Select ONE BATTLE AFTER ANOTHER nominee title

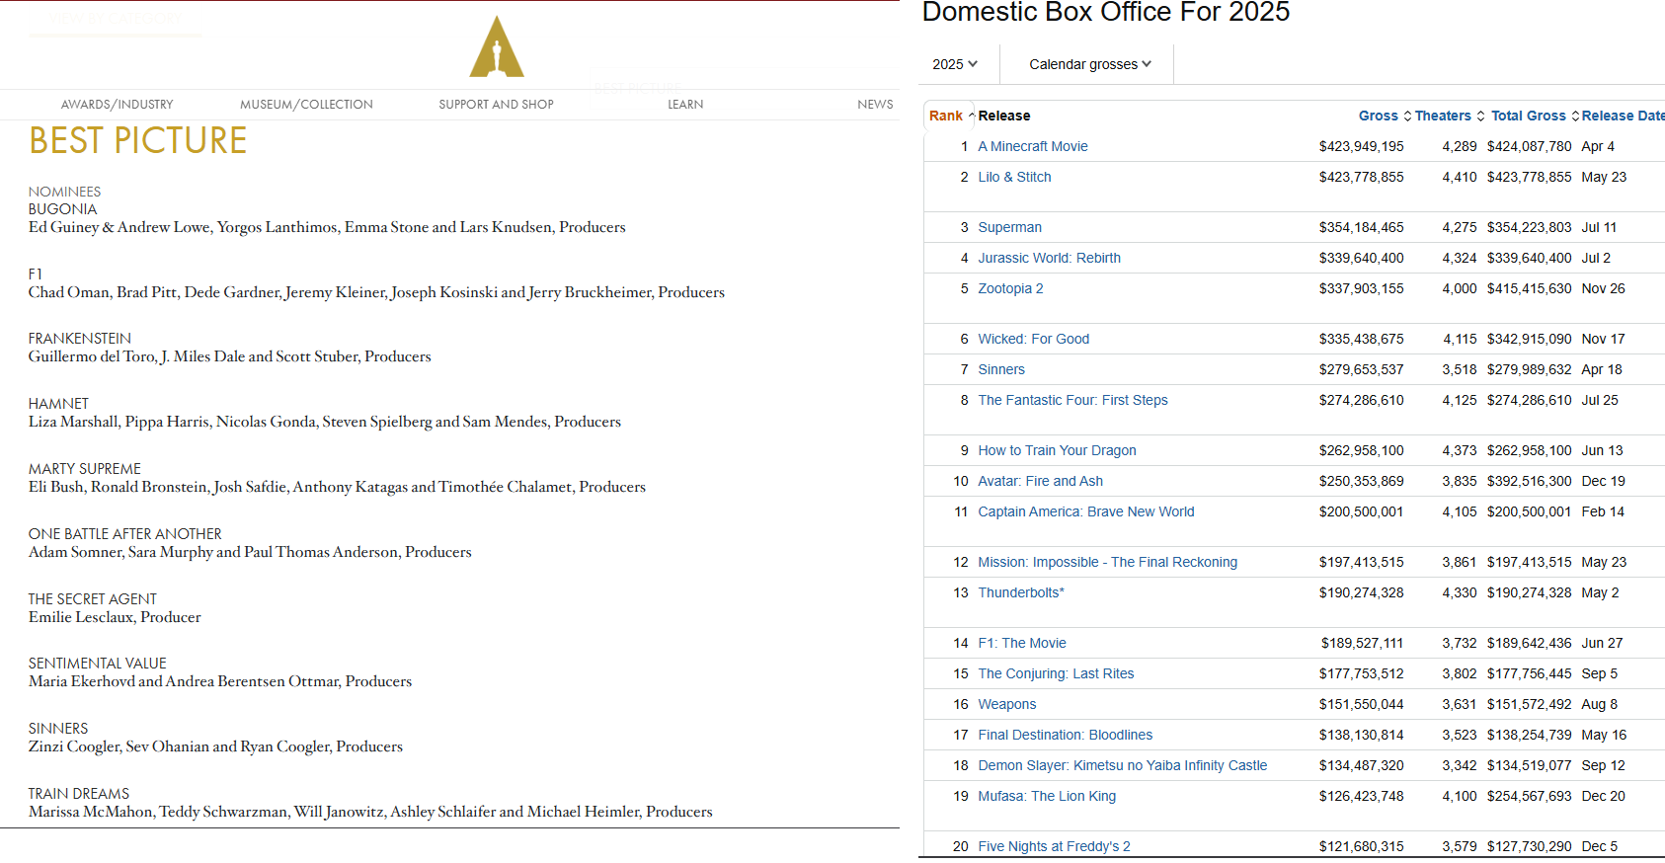pyautogui.click(x=124, y=534)
